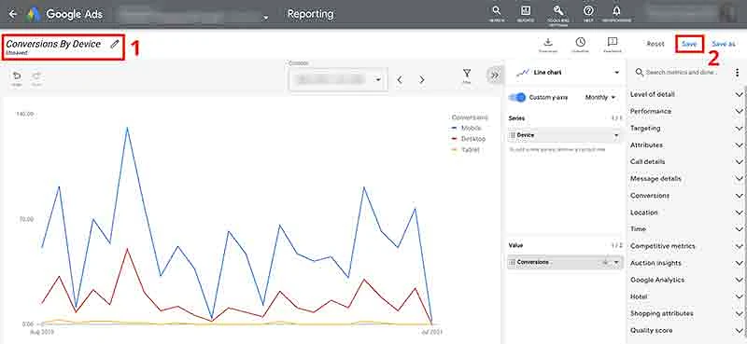The image size is (747, 344).
Task: Edit report name with pencil icon
Action: pyautogui.click(x=114, y=44)
